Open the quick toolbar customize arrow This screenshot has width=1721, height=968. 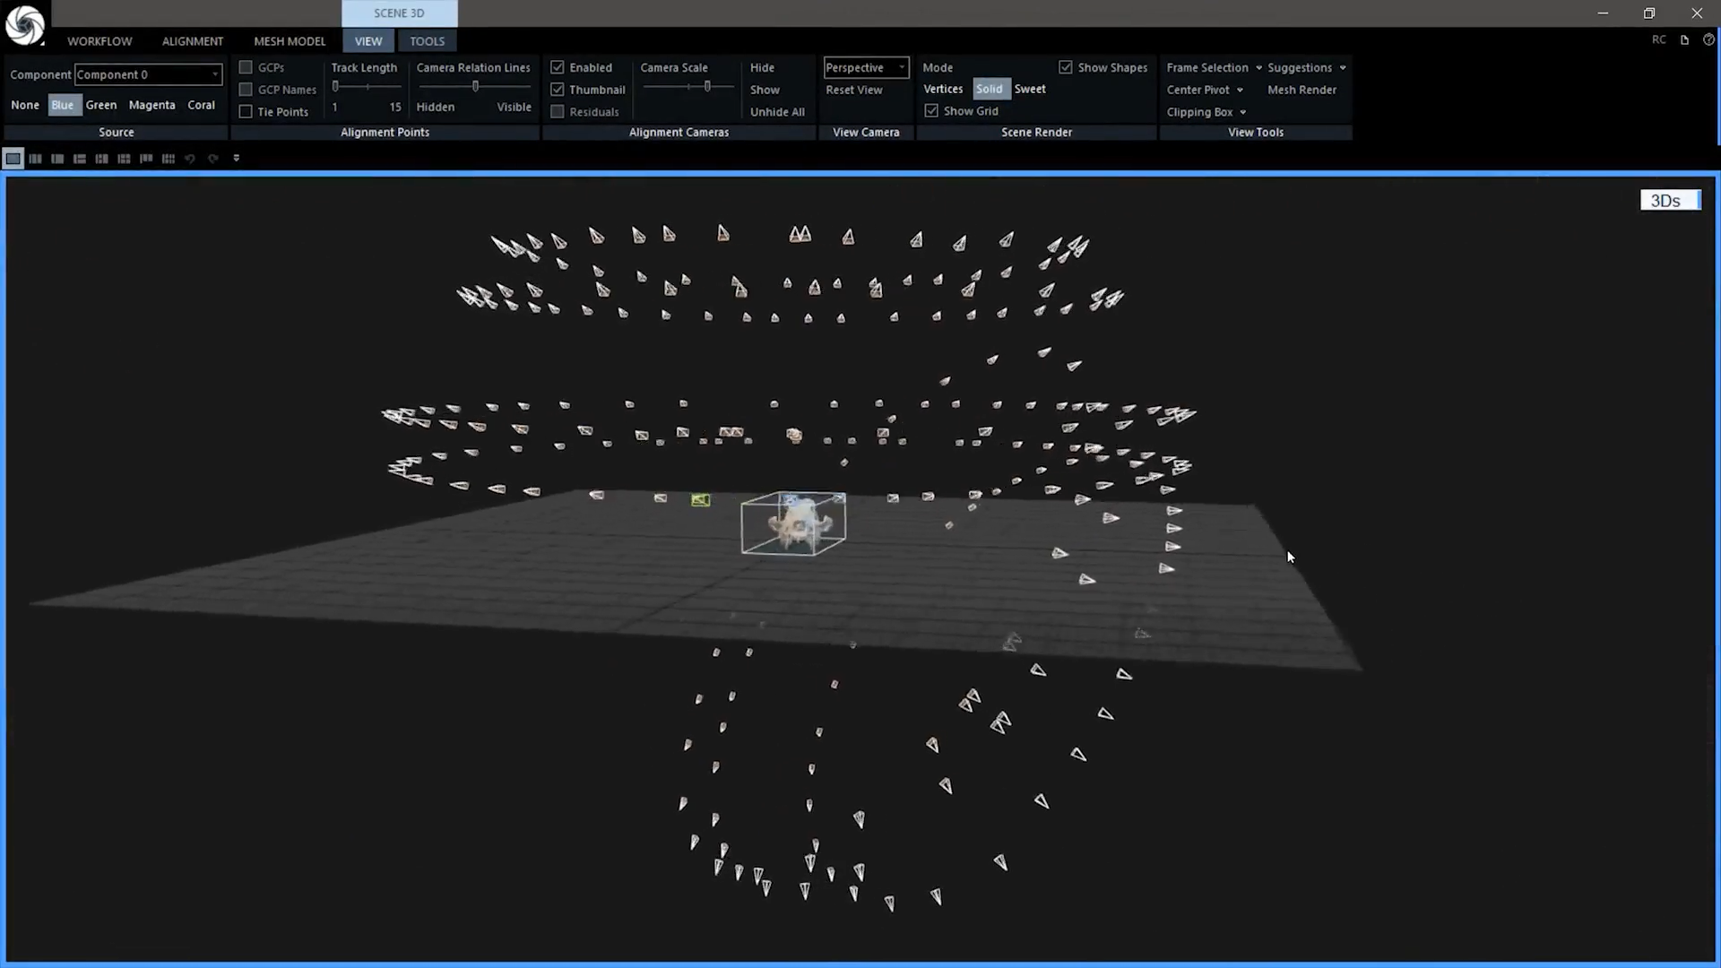237,159
